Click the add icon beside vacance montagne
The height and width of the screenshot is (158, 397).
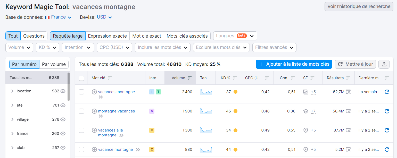click(x=94, y=150)
